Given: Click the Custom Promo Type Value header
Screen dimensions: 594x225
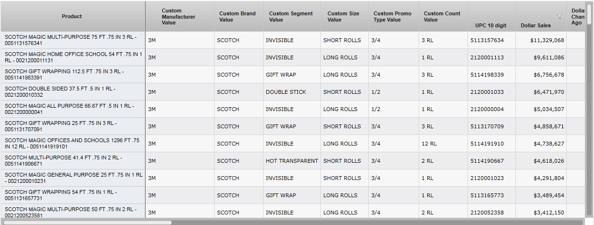Looking at the screenshot, I should coord(392,16).
